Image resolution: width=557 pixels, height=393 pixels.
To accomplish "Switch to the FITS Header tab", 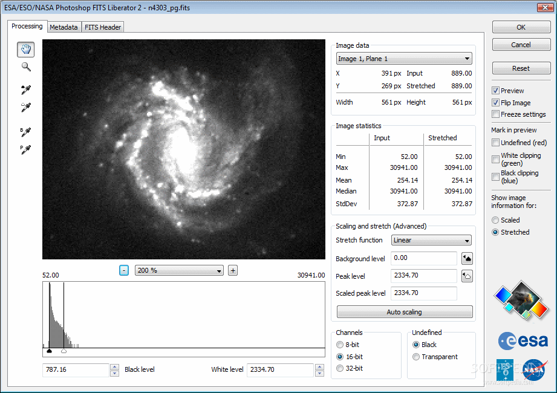I will 103,27.
